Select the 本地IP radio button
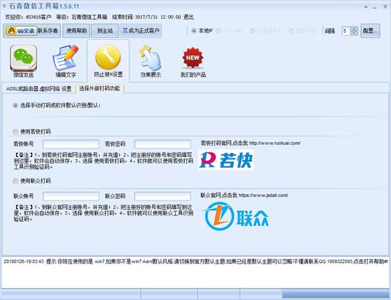This screenshot has width=391, height=300. click(x=194, y=31)
